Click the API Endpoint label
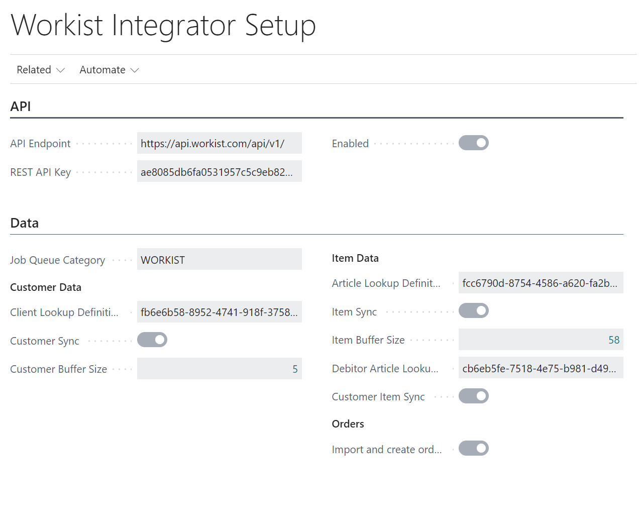Screen dimensions: 642x532 coord(40,144)
